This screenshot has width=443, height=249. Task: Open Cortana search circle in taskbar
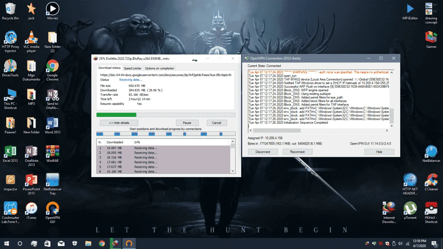20,243
